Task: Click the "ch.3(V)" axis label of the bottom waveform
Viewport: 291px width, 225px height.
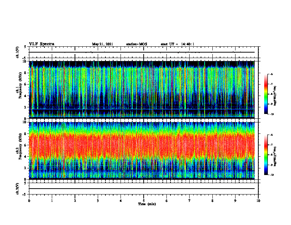Action: pos(18,189)
